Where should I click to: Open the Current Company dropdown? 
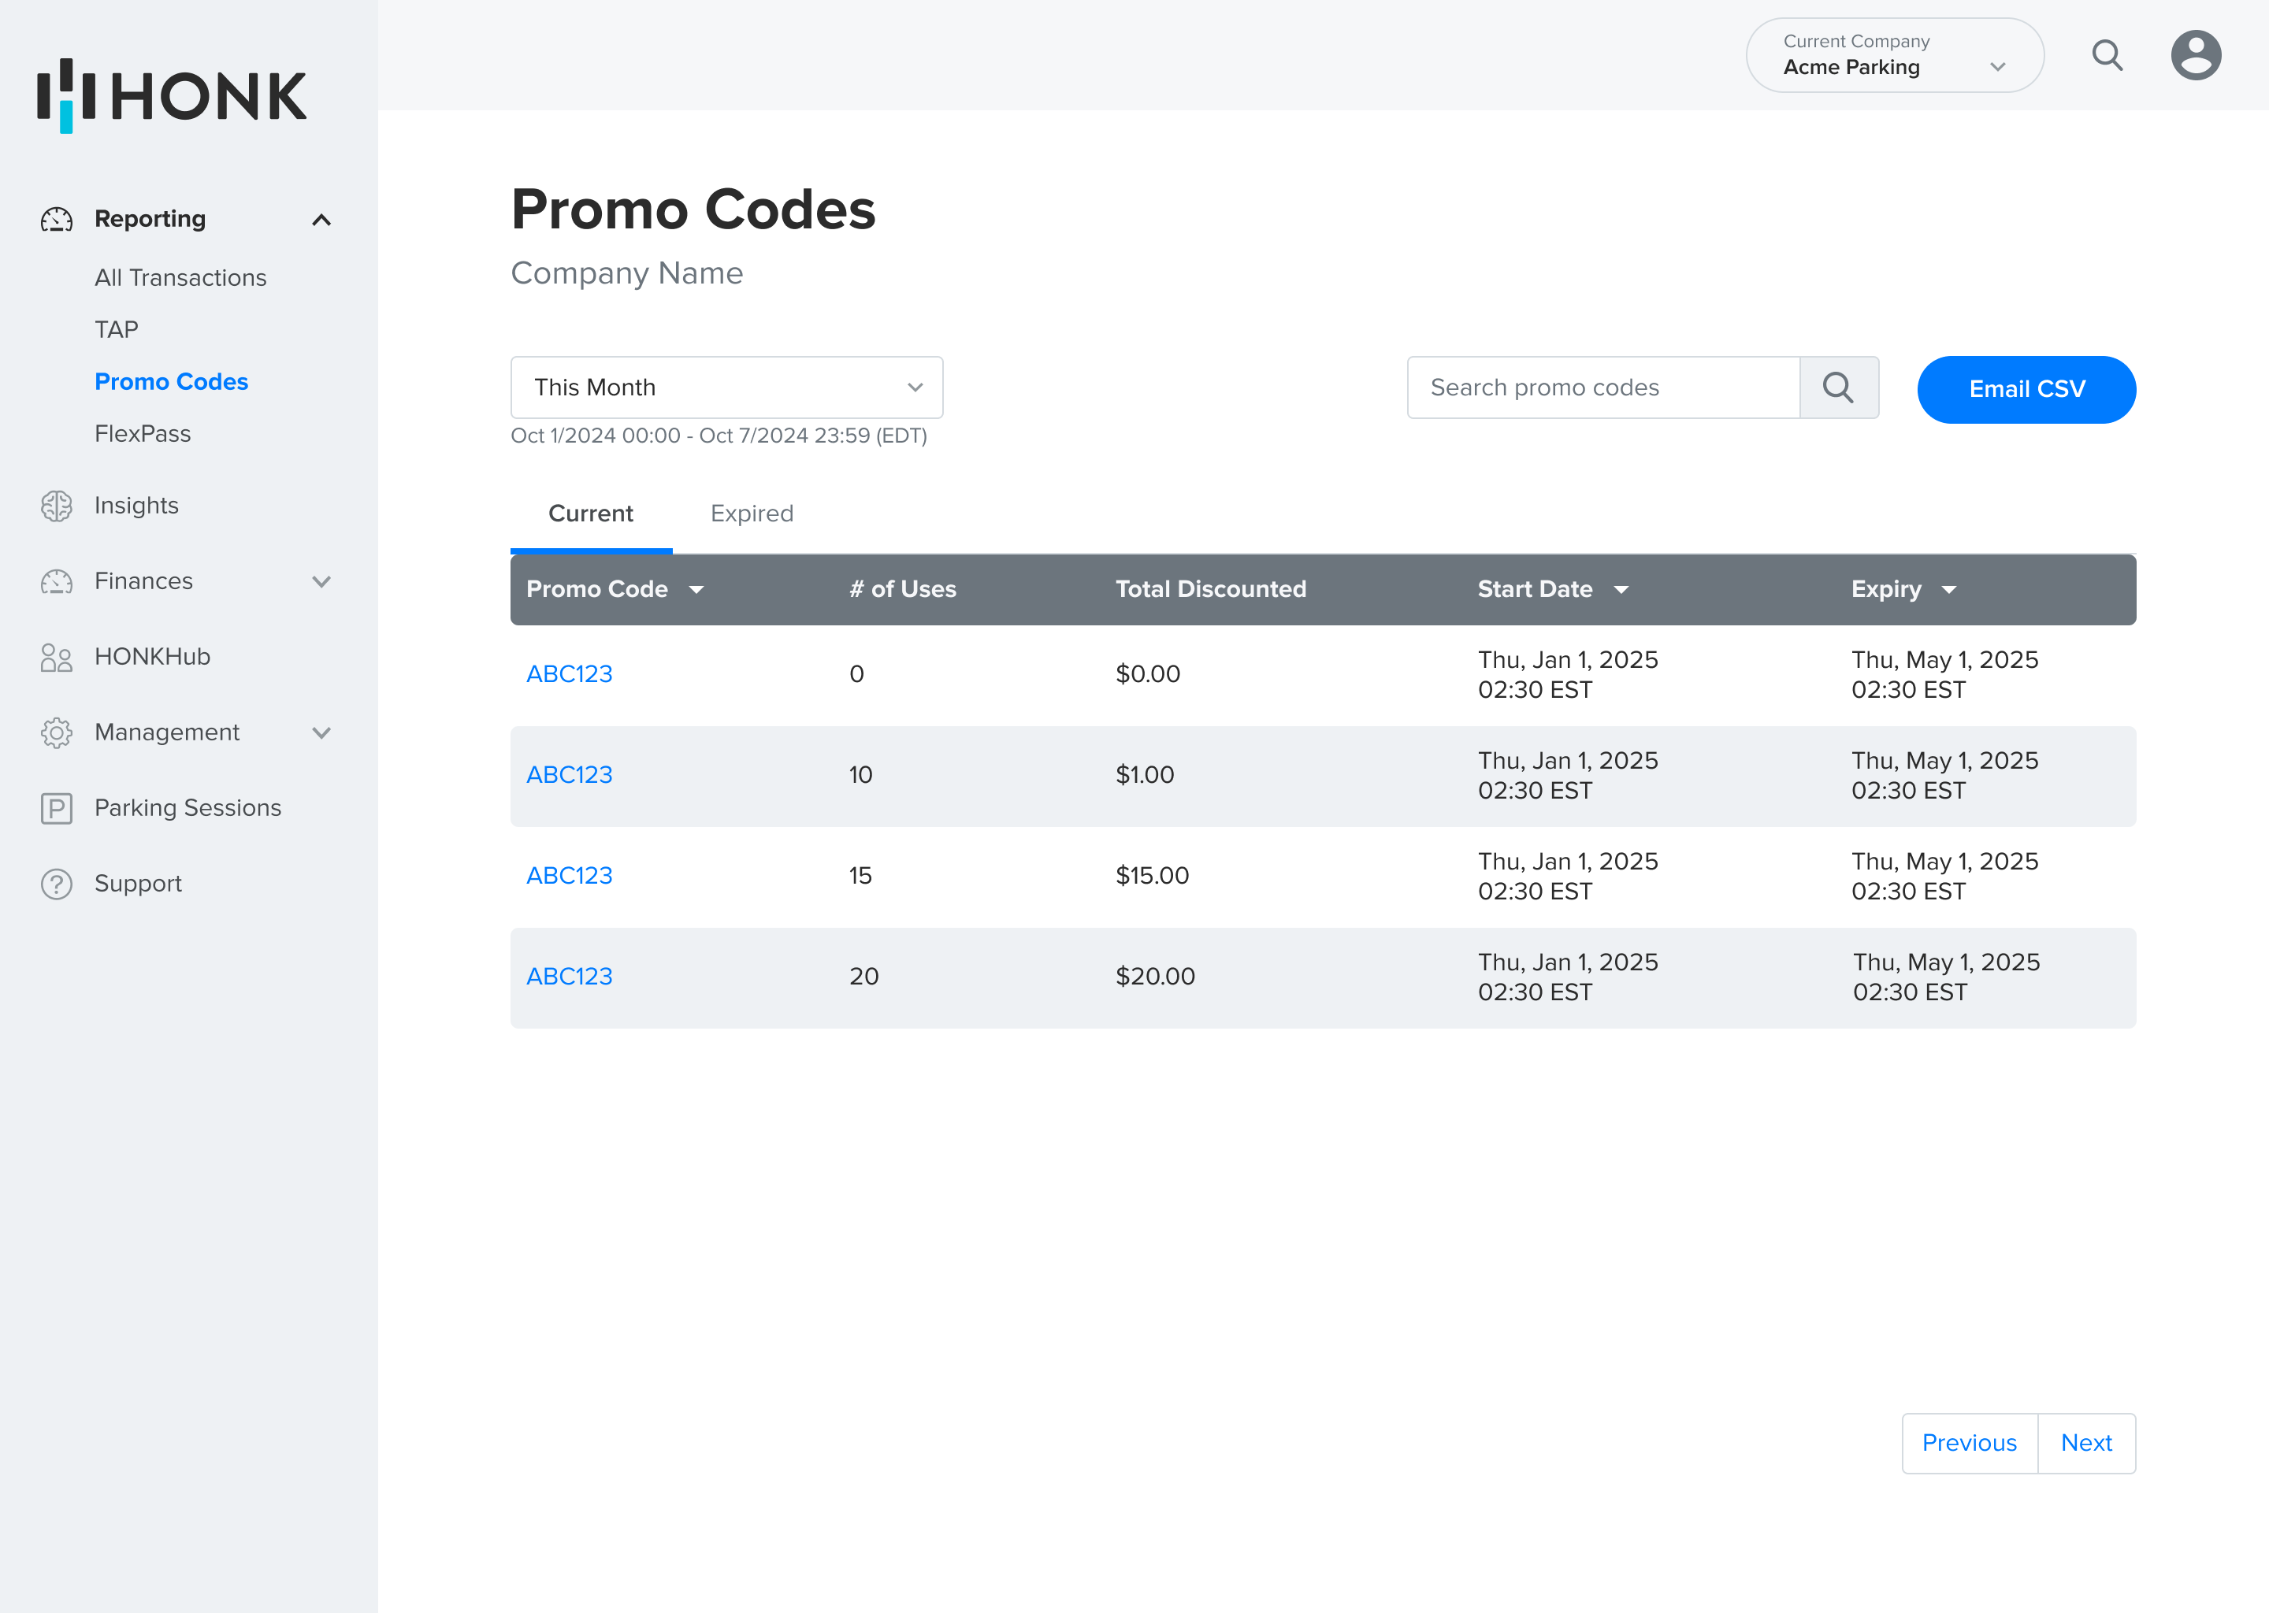click(x=1893, y=56)
